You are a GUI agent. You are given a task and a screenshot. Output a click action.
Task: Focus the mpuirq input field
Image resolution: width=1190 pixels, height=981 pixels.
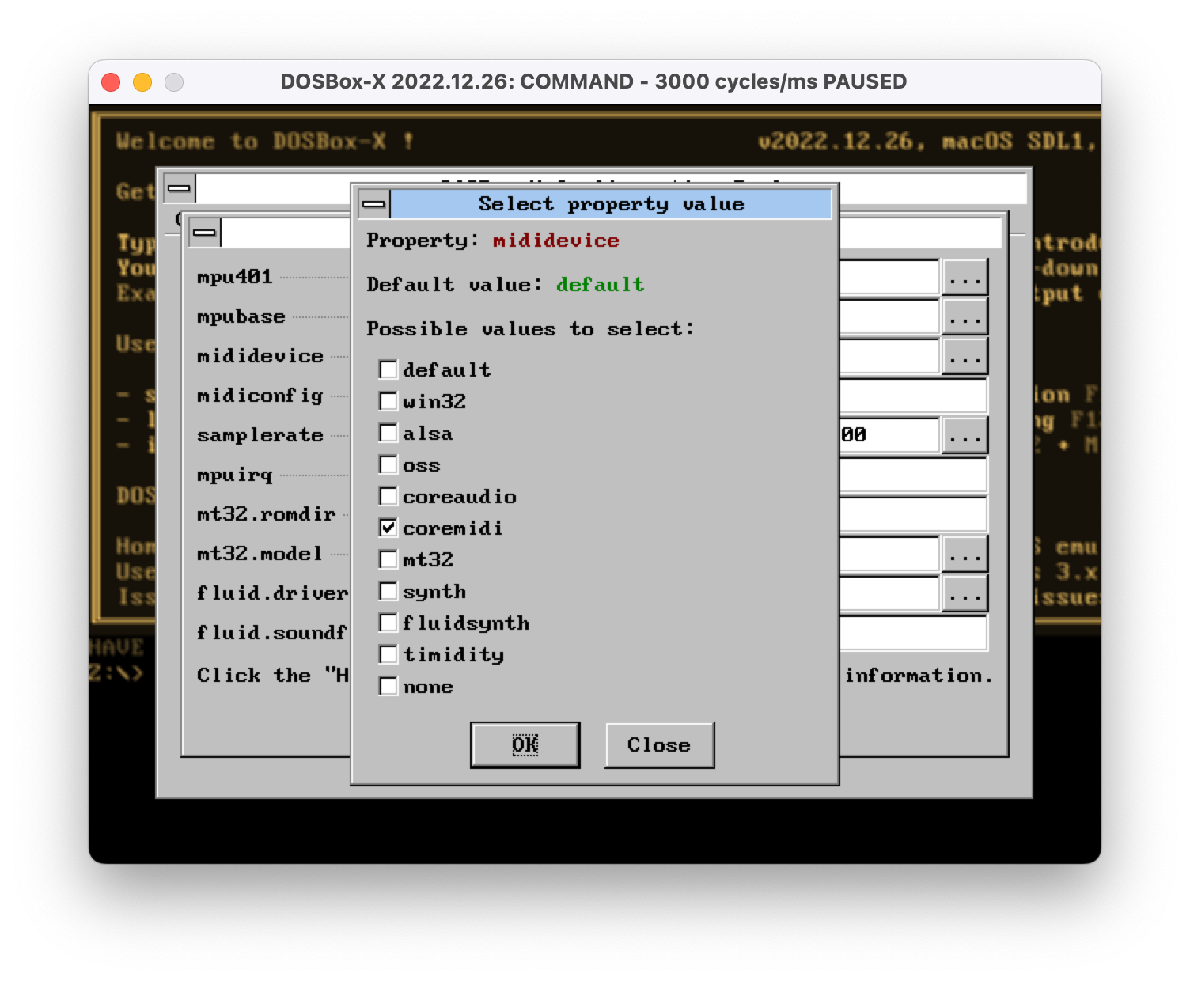(913, 475)
